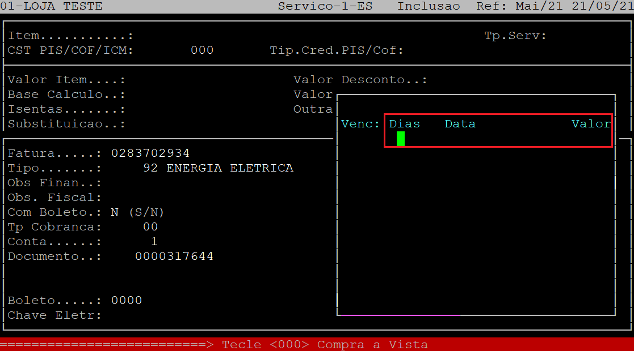Viewport: 634px width, 351px height.
Task: Click the Data column header
Action: pos(460,124)
